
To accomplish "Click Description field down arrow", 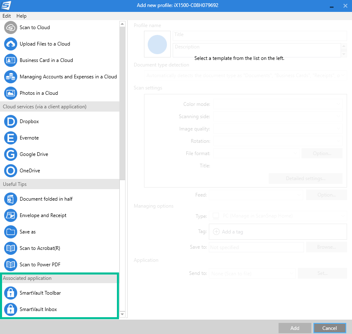I will coord(344,54).
